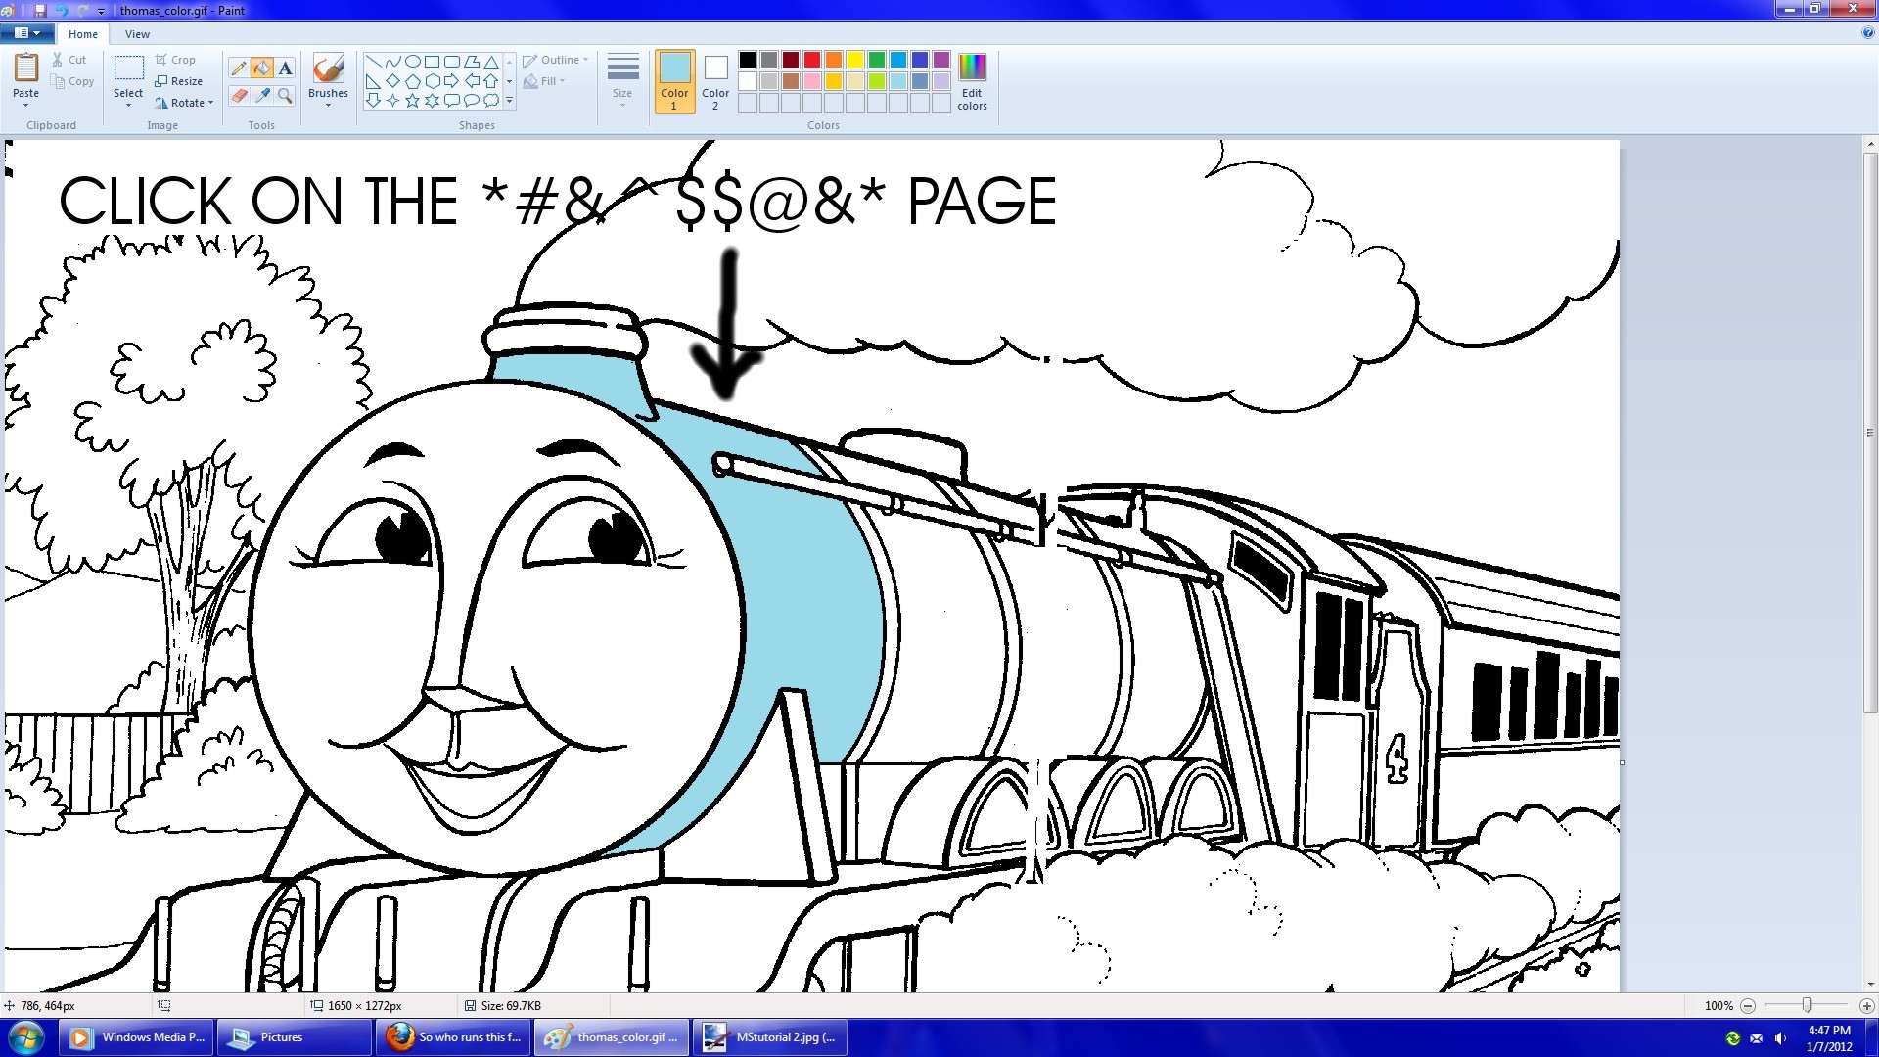Switch to the View ribbon tab
The width and height of the screenshot is (1879, 1057).
click(x=137, y=34)
